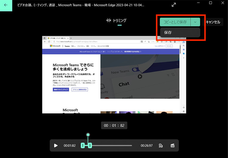Click the 00 : 01 : 82 timecode box
The image size is (228, 158).
coord(114,125)
